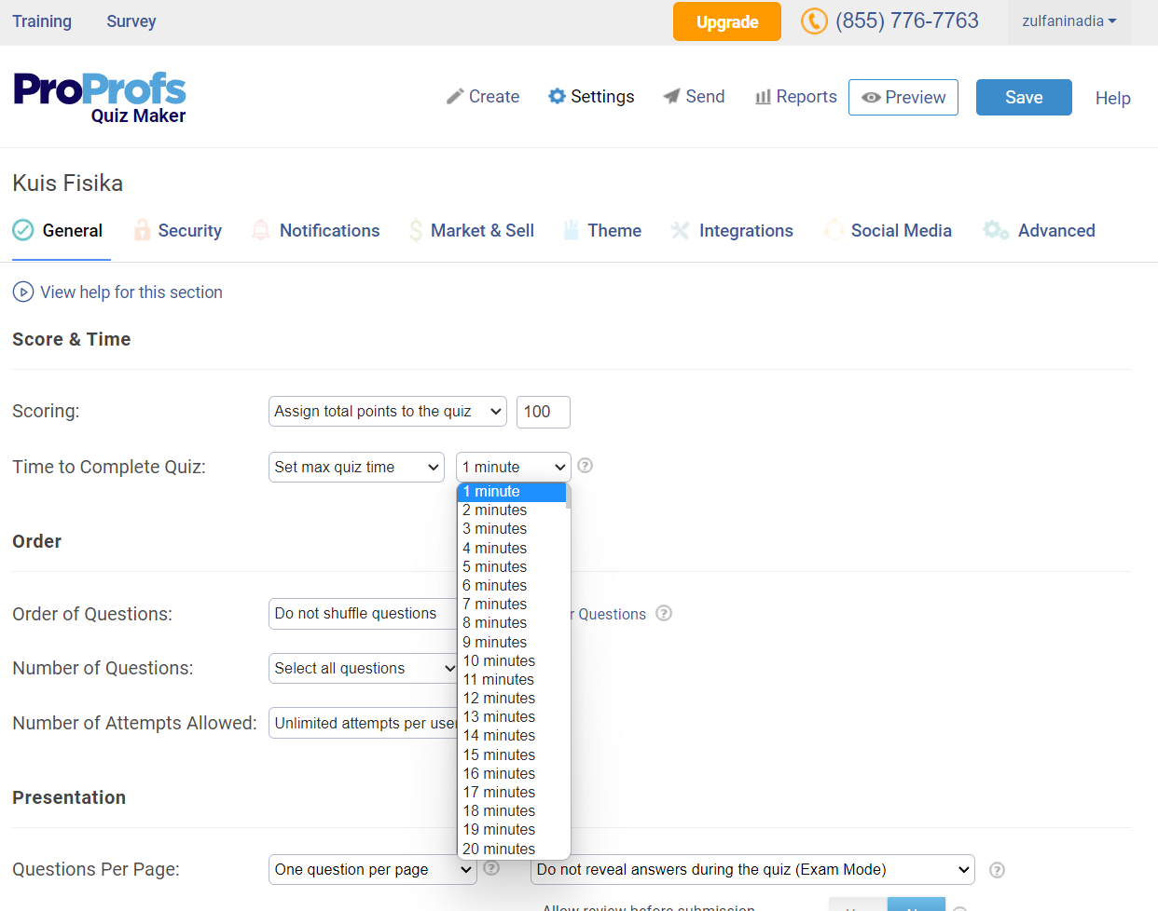This screenshot has height=911, width=1158.
Task: Click the play icon for section help
Action: pyautogui.click(x=23, y=292)
